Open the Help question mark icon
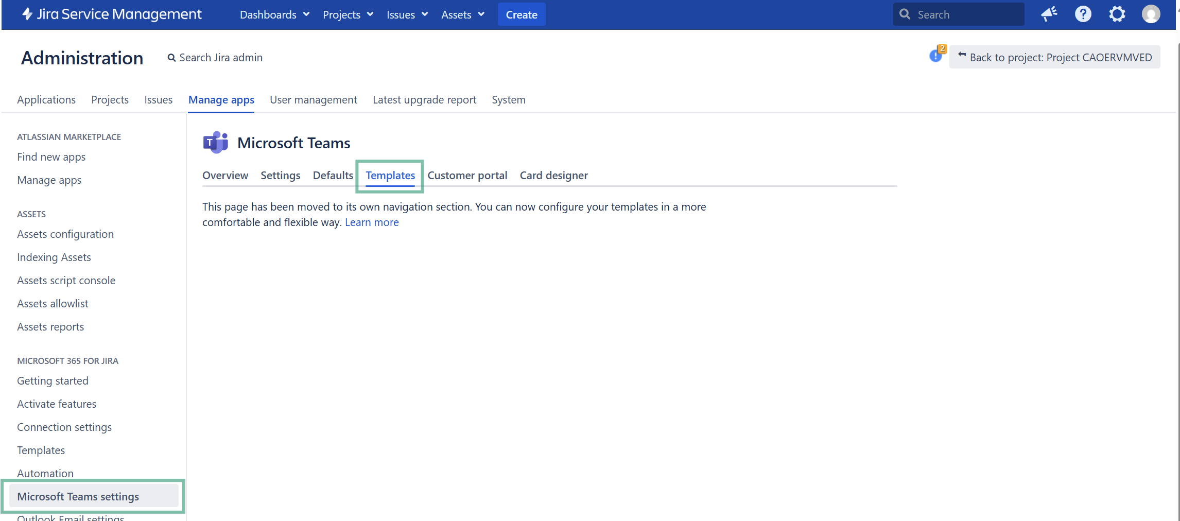 pos(1083,14)
